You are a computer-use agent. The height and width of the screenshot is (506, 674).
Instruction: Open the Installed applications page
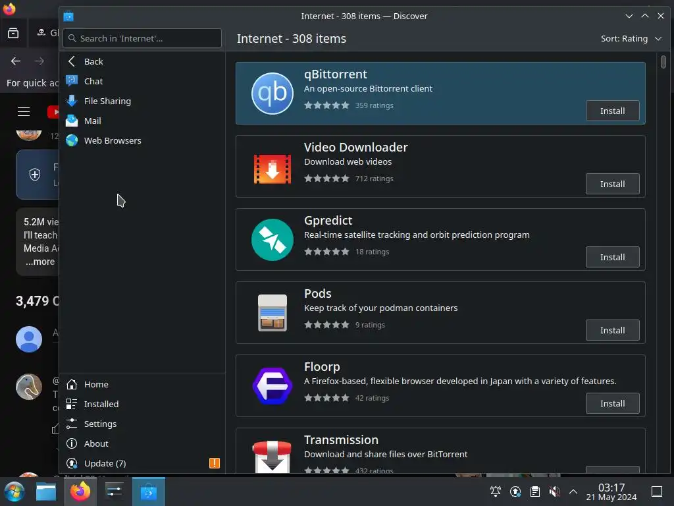coord(142,404)
